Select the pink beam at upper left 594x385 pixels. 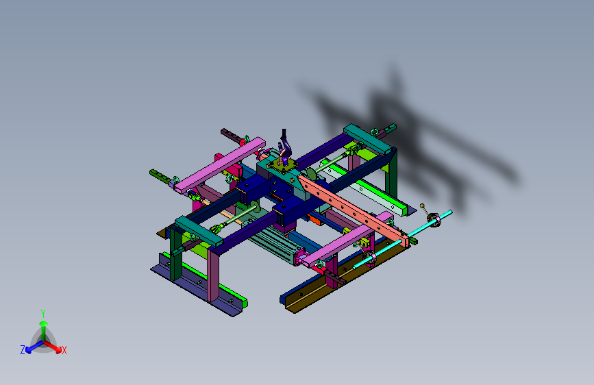(x=220, y=165)
